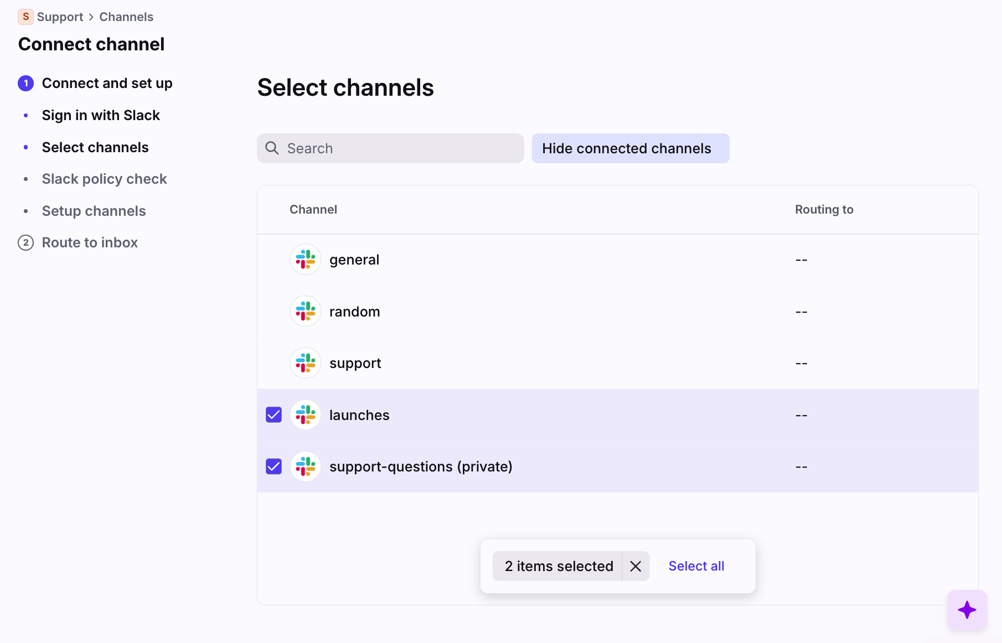Screen dimensions: 1002x643
Task: Click Select all link
Action: [x=696, y=566]
